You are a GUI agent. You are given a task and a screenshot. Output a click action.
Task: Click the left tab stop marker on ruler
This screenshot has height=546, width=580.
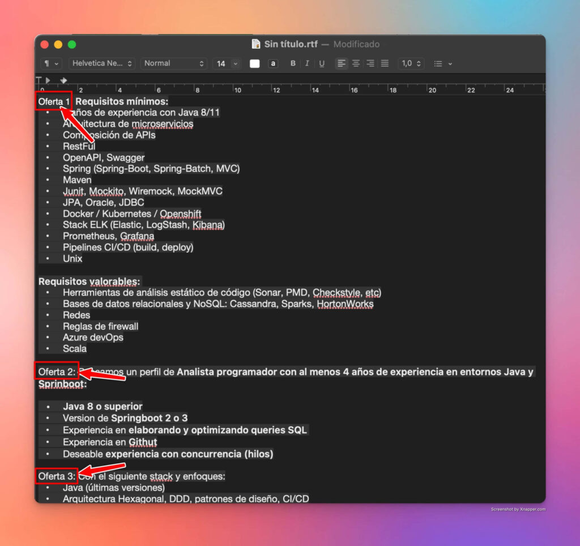(x=39, y=80)
